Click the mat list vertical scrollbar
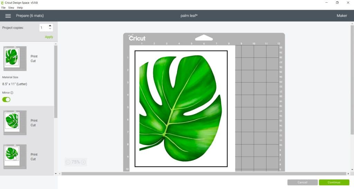This screenshot has width=354, height=189. coord(56,82)
